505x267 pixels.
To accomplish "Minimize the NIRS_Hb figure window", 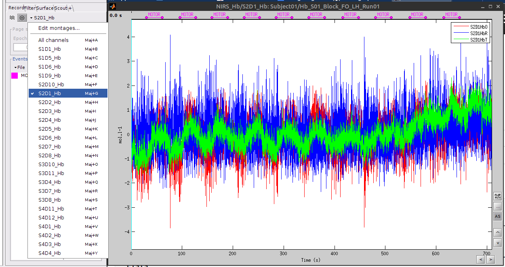I will pos(482,6).
